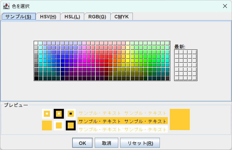Click the Java icon in the title bar
The image size is (232, 150).
tap(6, 6)
